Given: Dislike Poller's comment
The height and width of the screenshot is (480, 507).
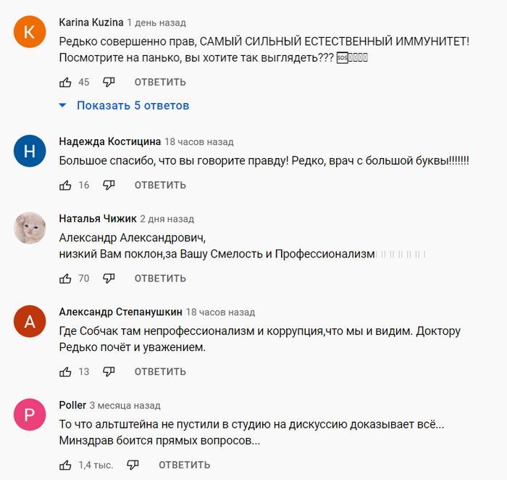Looking at the screenshot, I should point(133,465).
